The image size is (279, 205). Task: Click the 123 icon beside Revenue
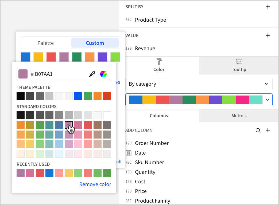129,48
